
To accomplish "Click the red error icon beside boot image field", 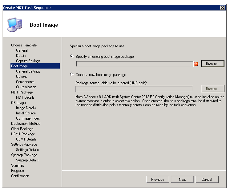I will (196, 64).
